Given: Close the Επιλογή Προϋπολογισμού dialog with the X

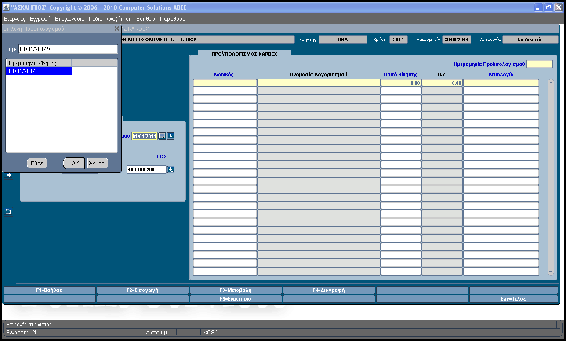Looking at the screenshot, I should [x=116, y=29].
